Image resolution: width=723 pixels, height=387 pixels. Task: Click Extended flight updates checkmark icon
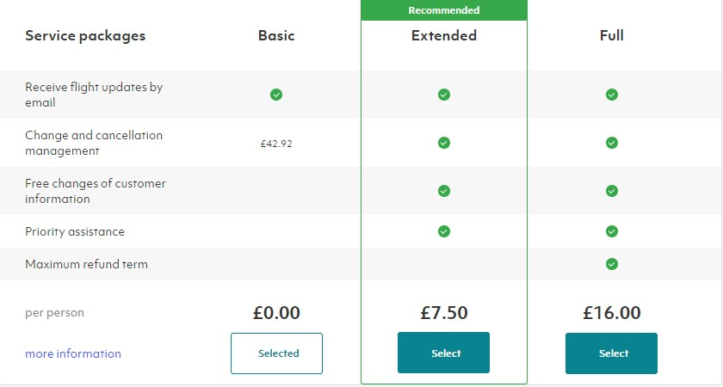444,95
